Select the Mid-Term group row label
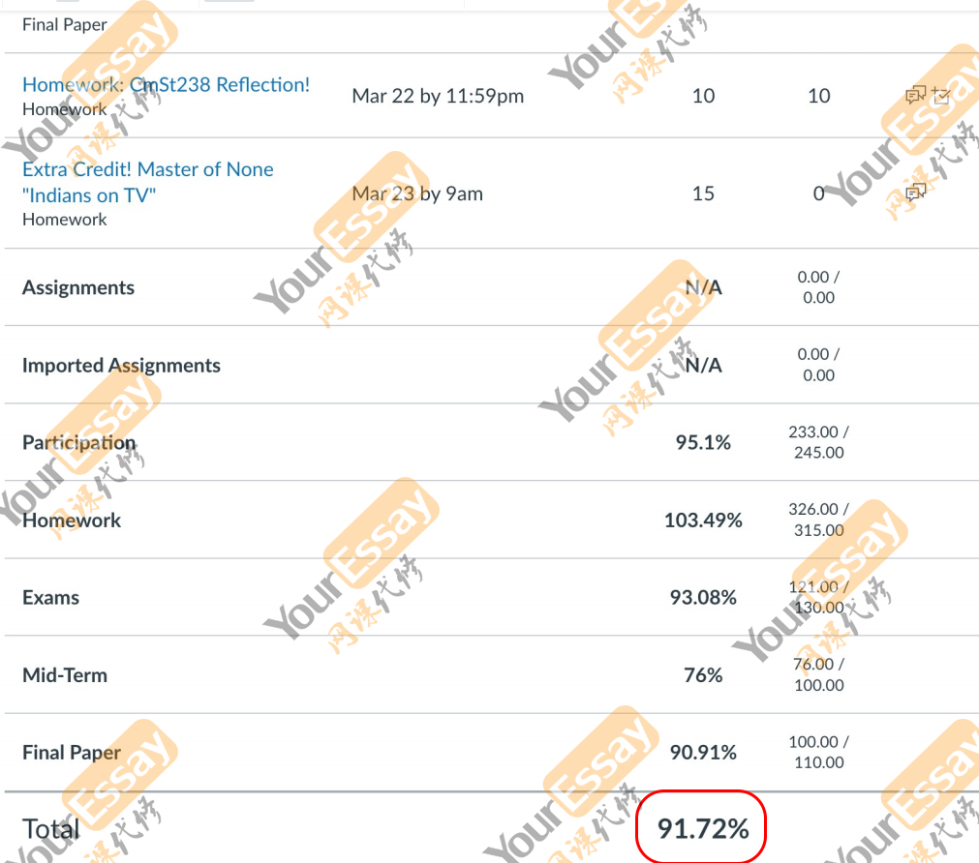This screenshot has width=979, height=863. coord(65,674)
